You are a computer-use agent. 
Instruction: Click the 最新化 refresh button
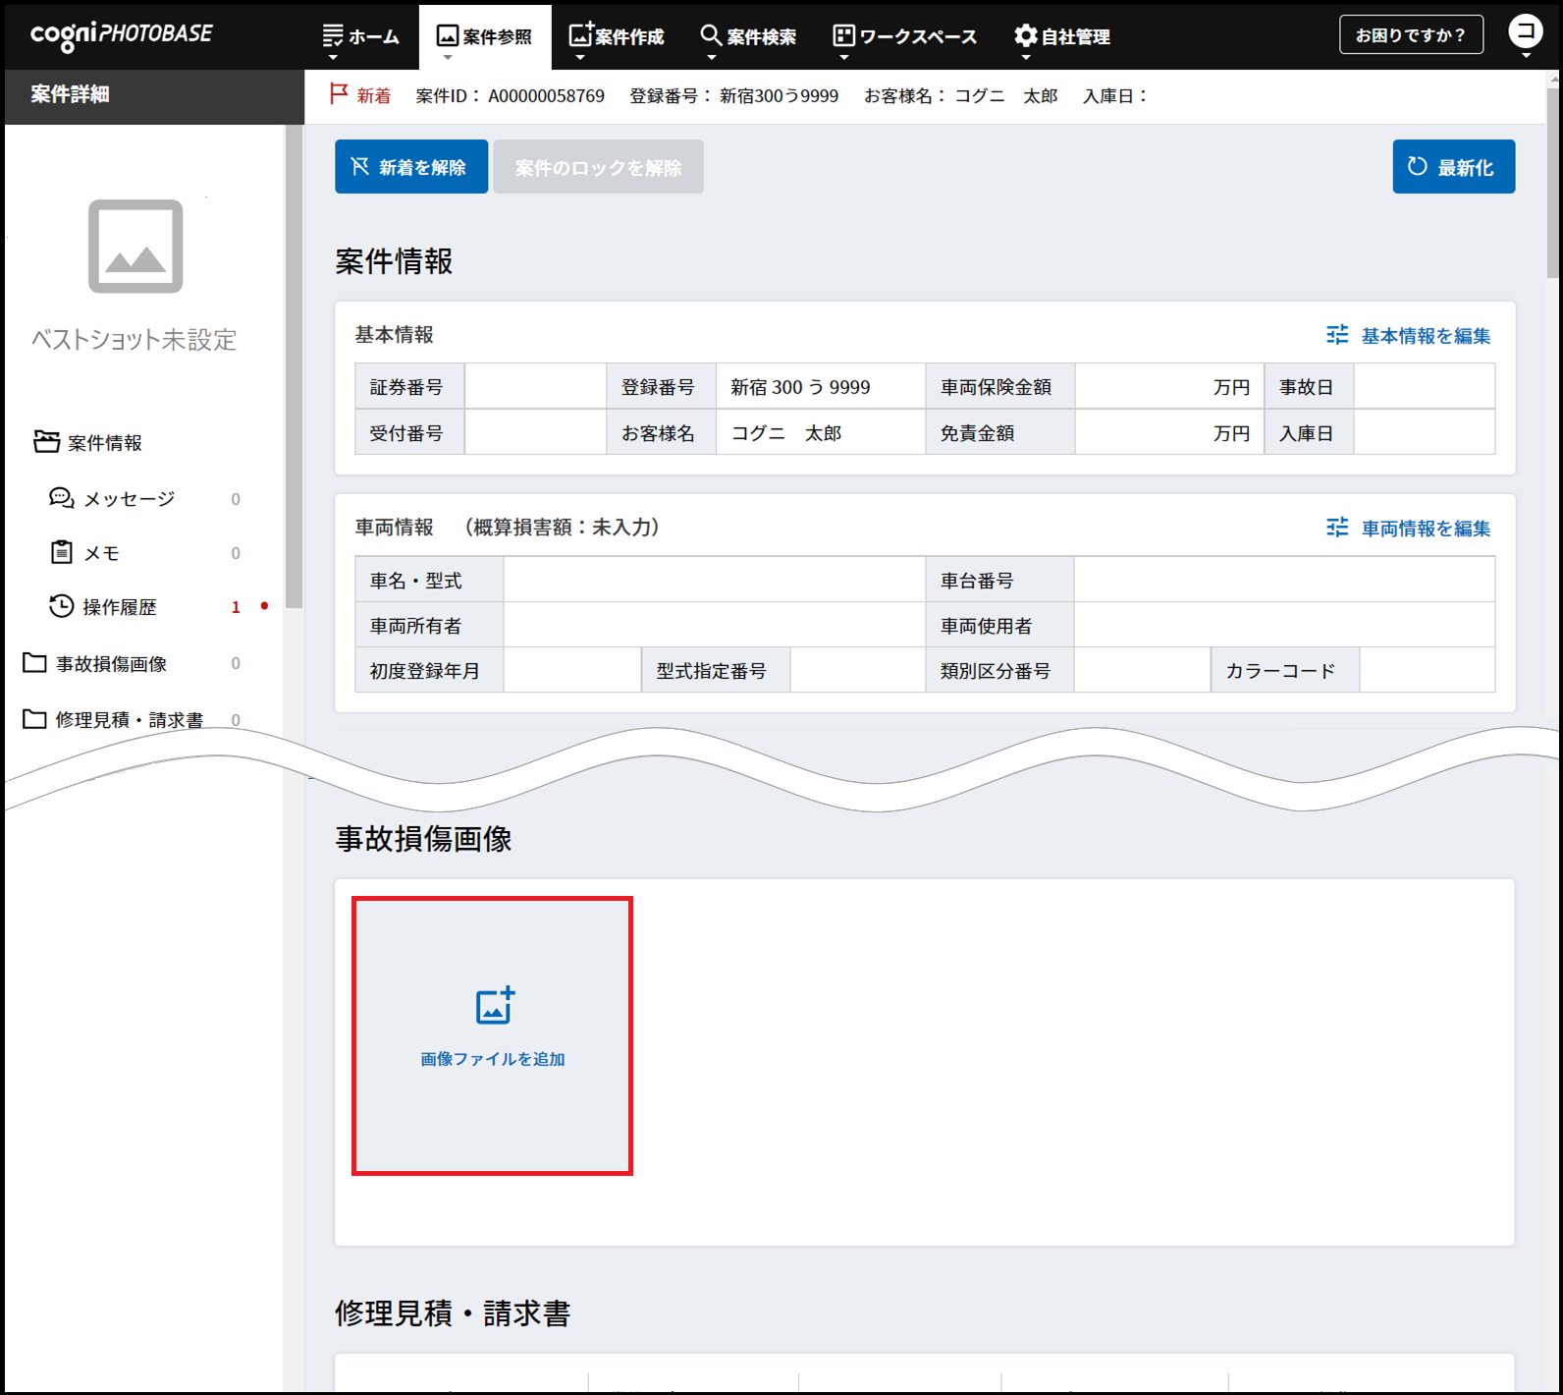[x=1453, y=167]
